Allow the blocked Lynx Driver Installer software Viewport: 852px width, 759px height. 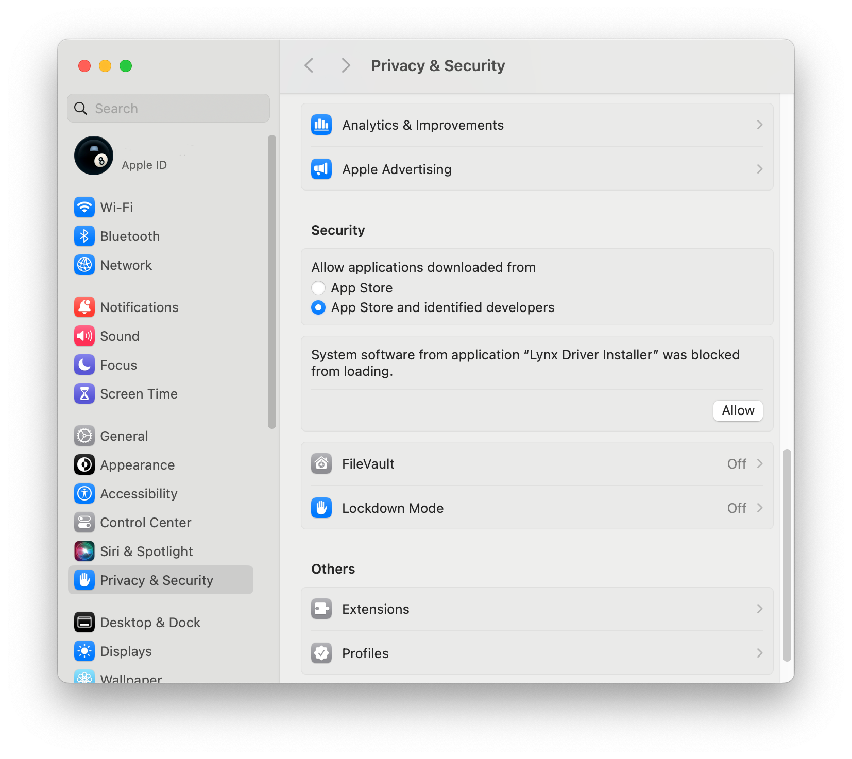point(738,411)
